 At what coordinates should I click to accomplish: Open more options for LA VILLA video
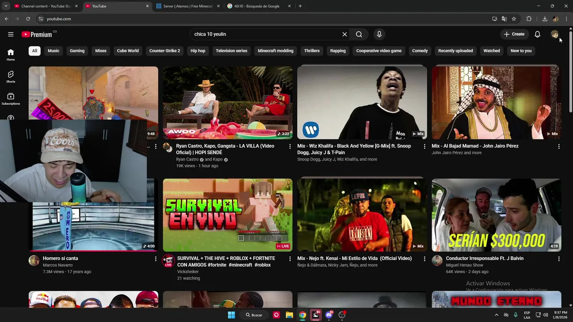click(x=290, y=146)
